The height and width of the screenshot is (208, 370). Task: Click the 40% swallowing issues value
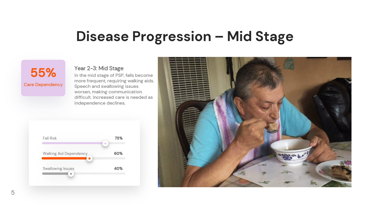click(x=118, y=169)
